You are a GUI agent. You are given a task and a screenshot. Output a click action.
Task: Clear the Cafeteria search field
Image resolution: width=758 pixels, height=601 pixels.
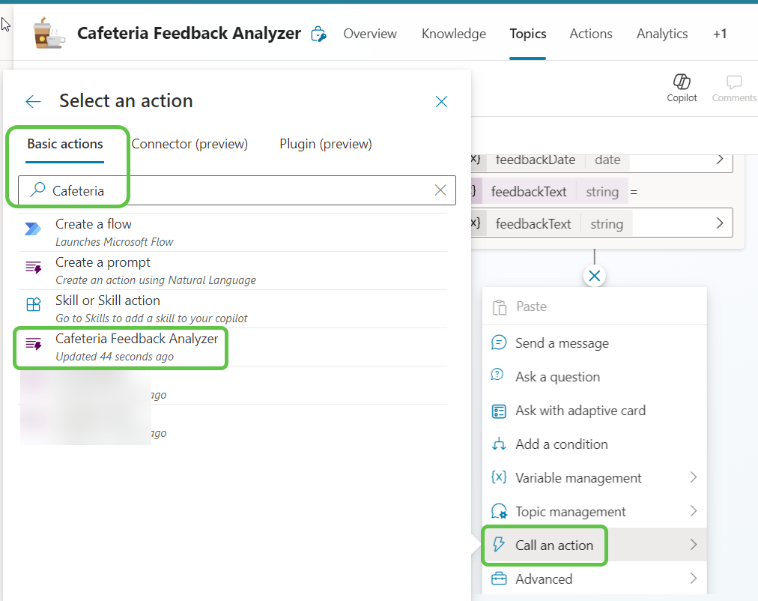click(440, 190)
